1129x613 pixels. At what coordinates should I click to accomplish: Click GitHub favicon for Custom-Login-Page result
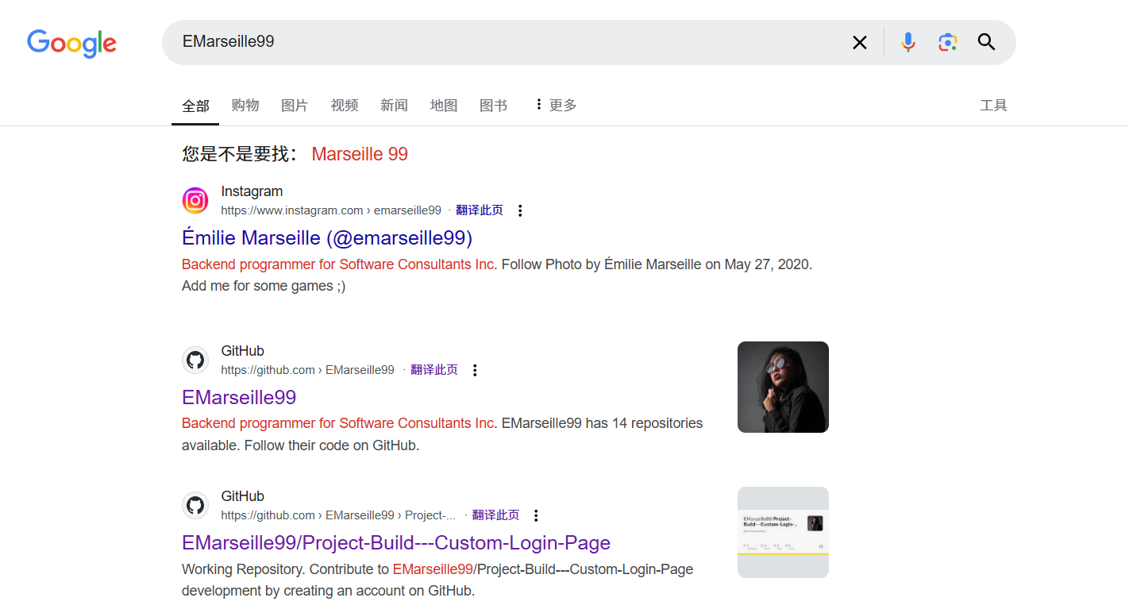coord(195,506)
